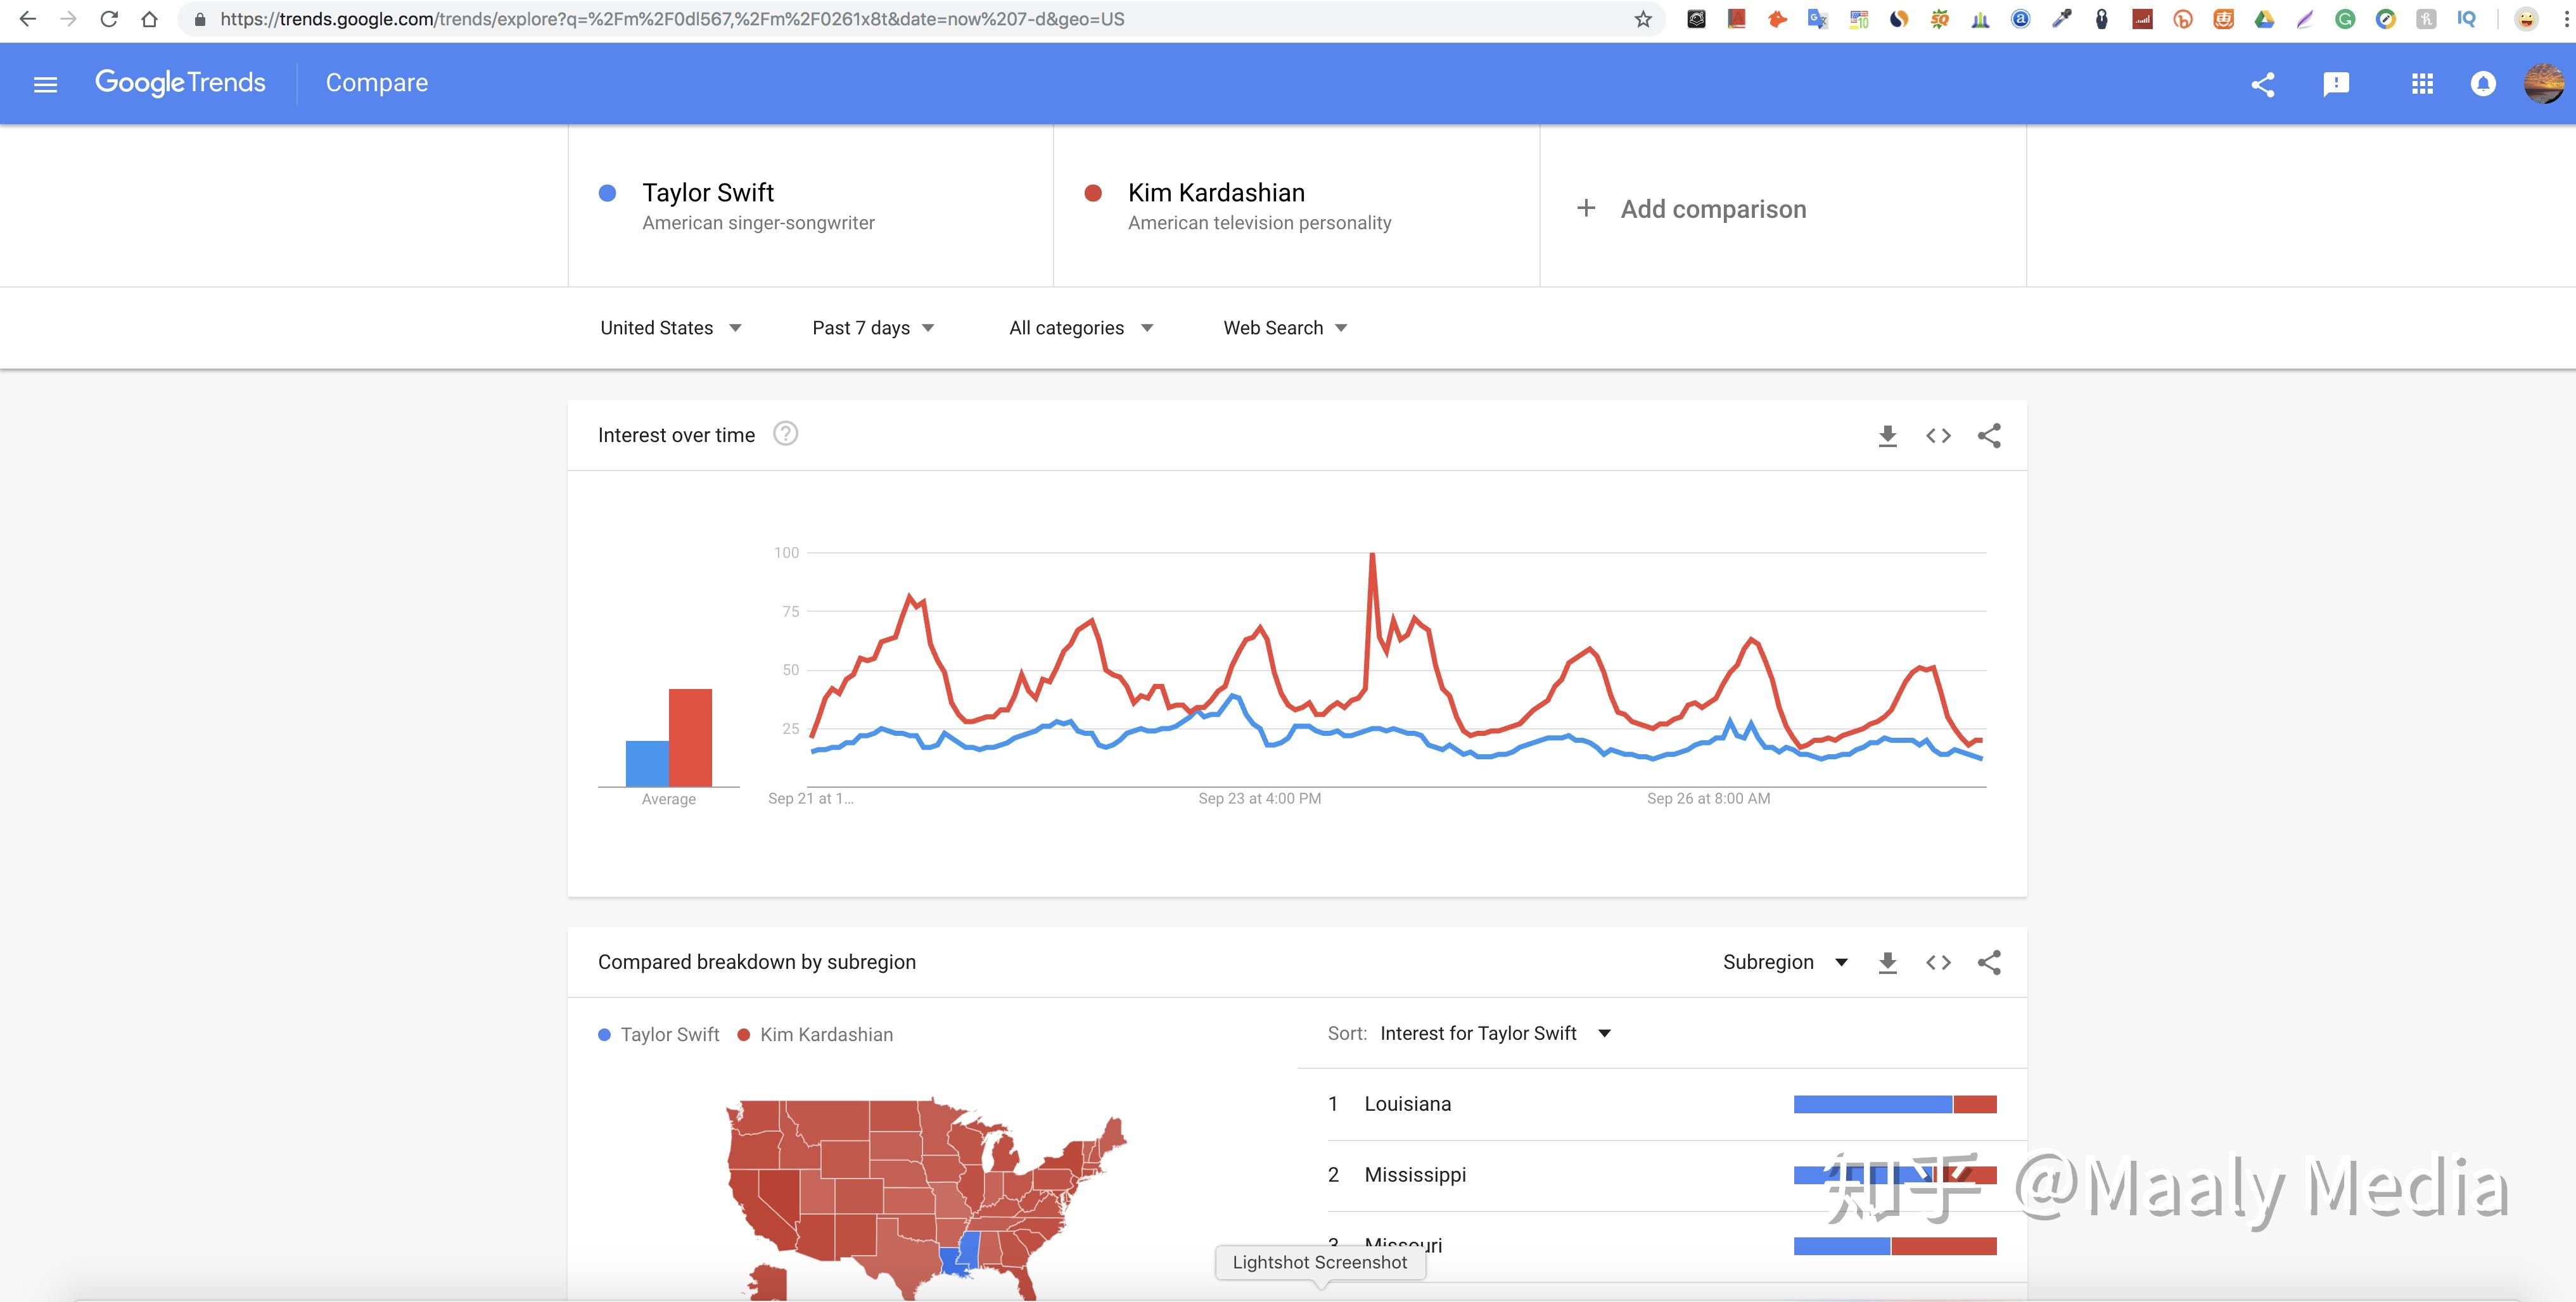Download the subregion breakdown data
2576x1302 pixels.
(x=1887, y=963)
